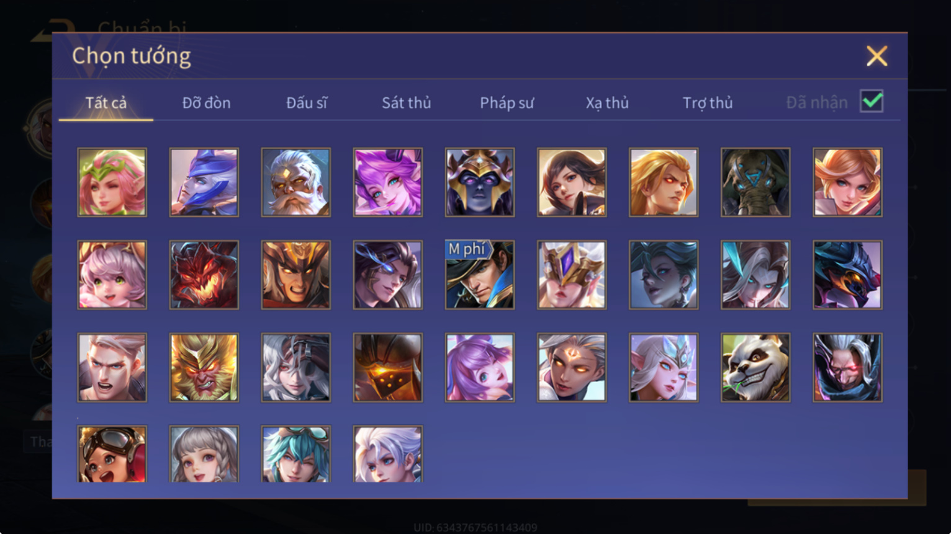Choose the hero tagged M phí
The image size is (951, 534).
[x=480, y=275]
